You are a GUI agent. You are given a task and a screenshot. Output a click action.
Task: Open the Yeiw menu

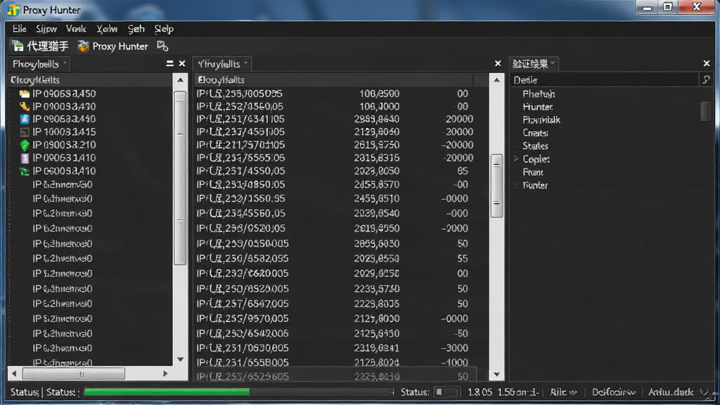[107, 29]
